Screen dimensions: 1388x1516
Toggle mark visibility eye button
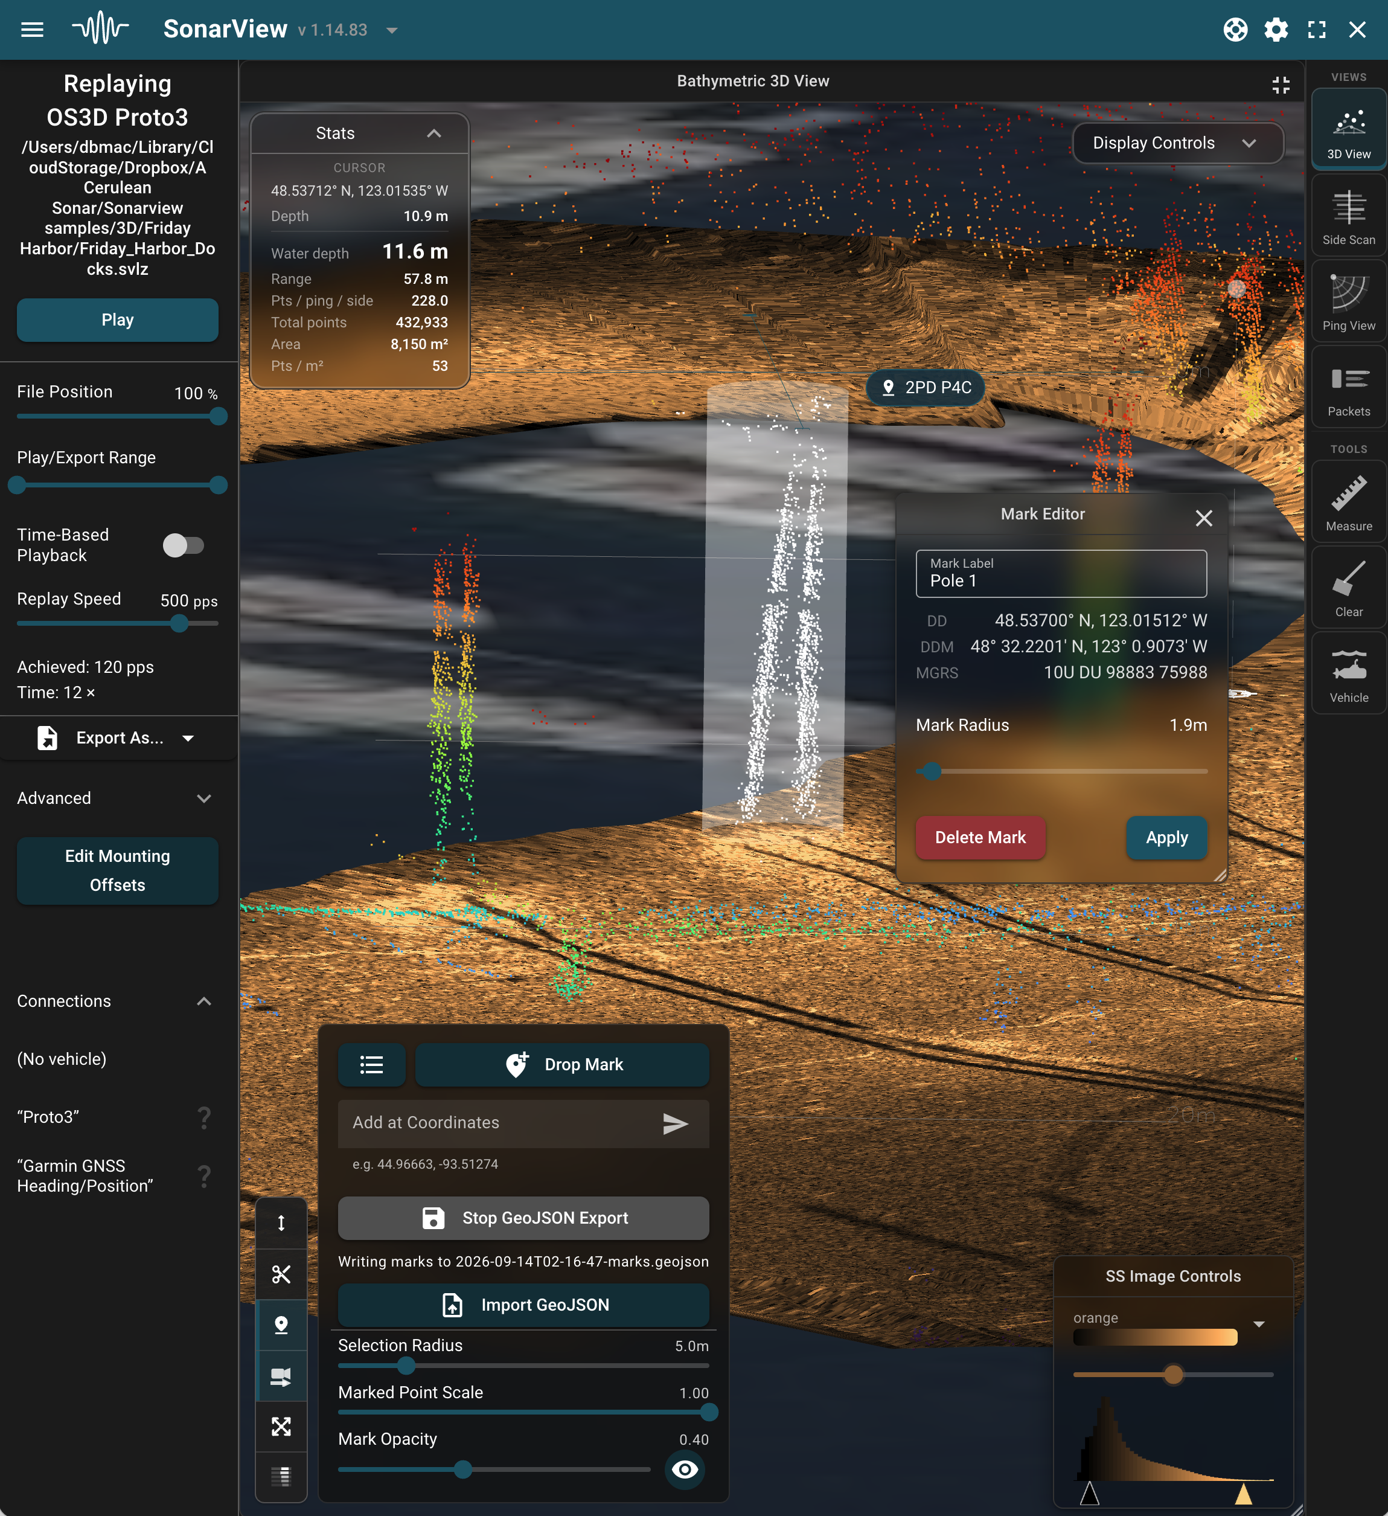685,1469
